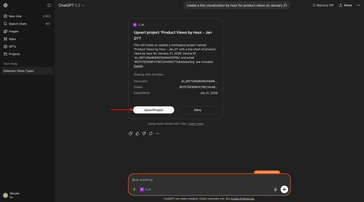Click the plus attach button in the composer
This screenshot has height=202, width=364.
134,189
